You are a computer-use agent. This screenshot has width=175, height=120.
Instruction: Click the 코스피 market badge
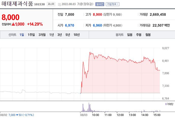(x=51, y=4)
